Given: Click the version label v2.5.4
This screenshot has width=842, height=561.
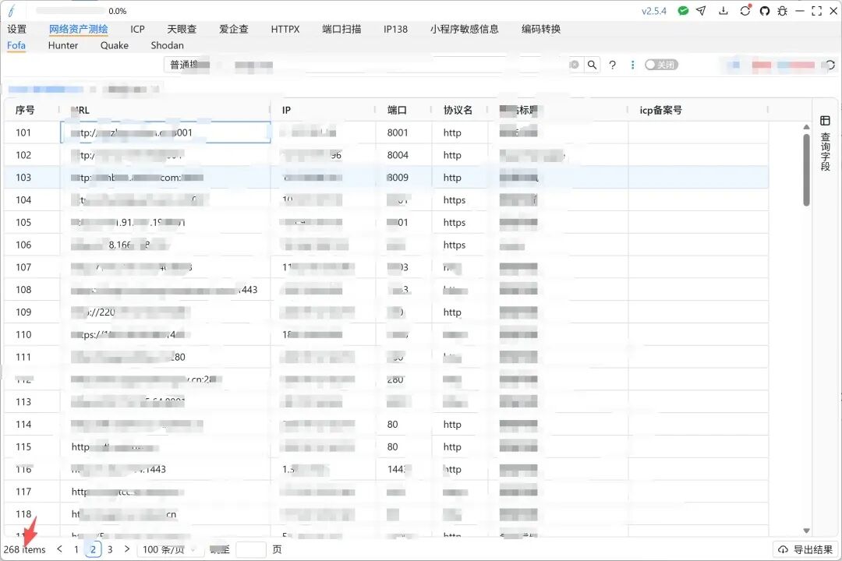Looking at the screenshot, I should tap(653, 11).
